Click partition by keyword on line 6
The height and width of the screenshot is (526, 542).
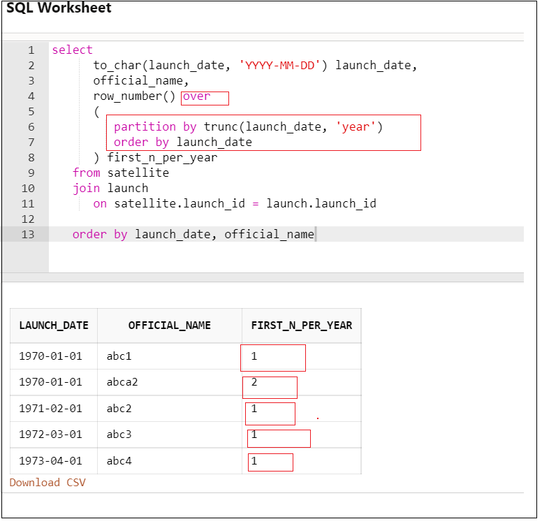tap(155, 127)
